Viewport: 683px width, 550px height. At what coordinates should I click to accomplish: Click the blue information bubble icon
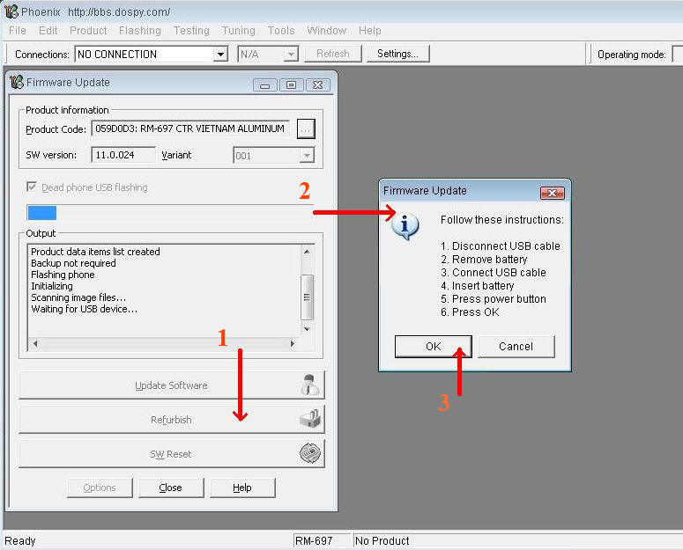405,226
